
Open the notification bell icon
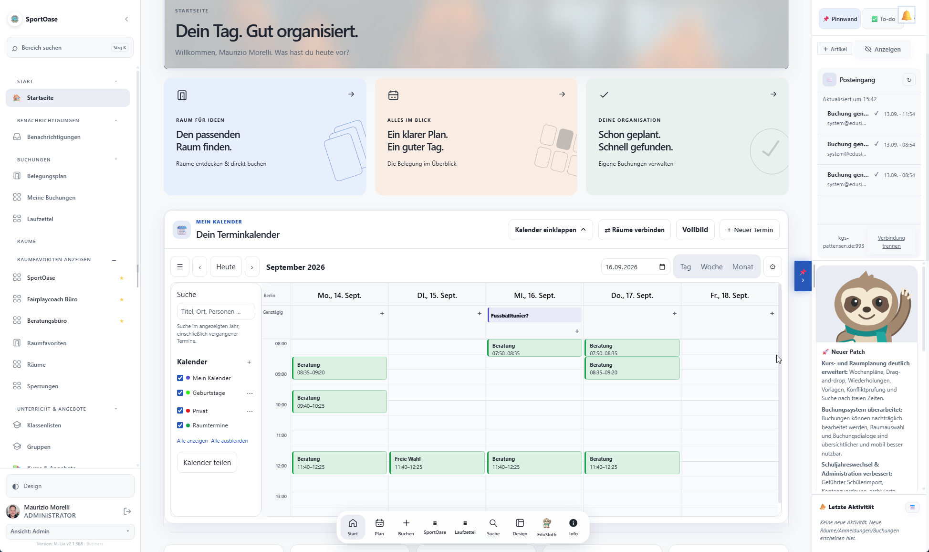click(x=906, y=16)
